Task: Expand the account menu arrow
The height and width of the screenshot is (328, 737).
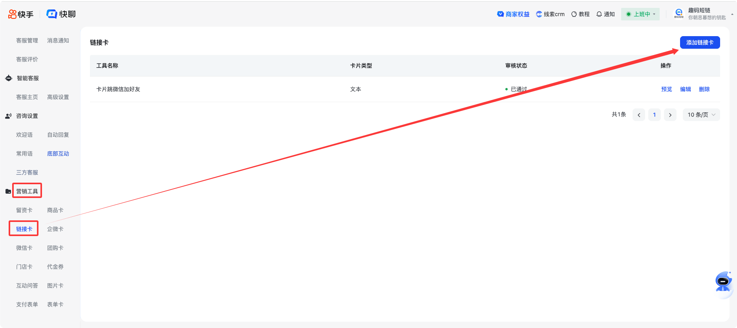Action: point(732,14)
